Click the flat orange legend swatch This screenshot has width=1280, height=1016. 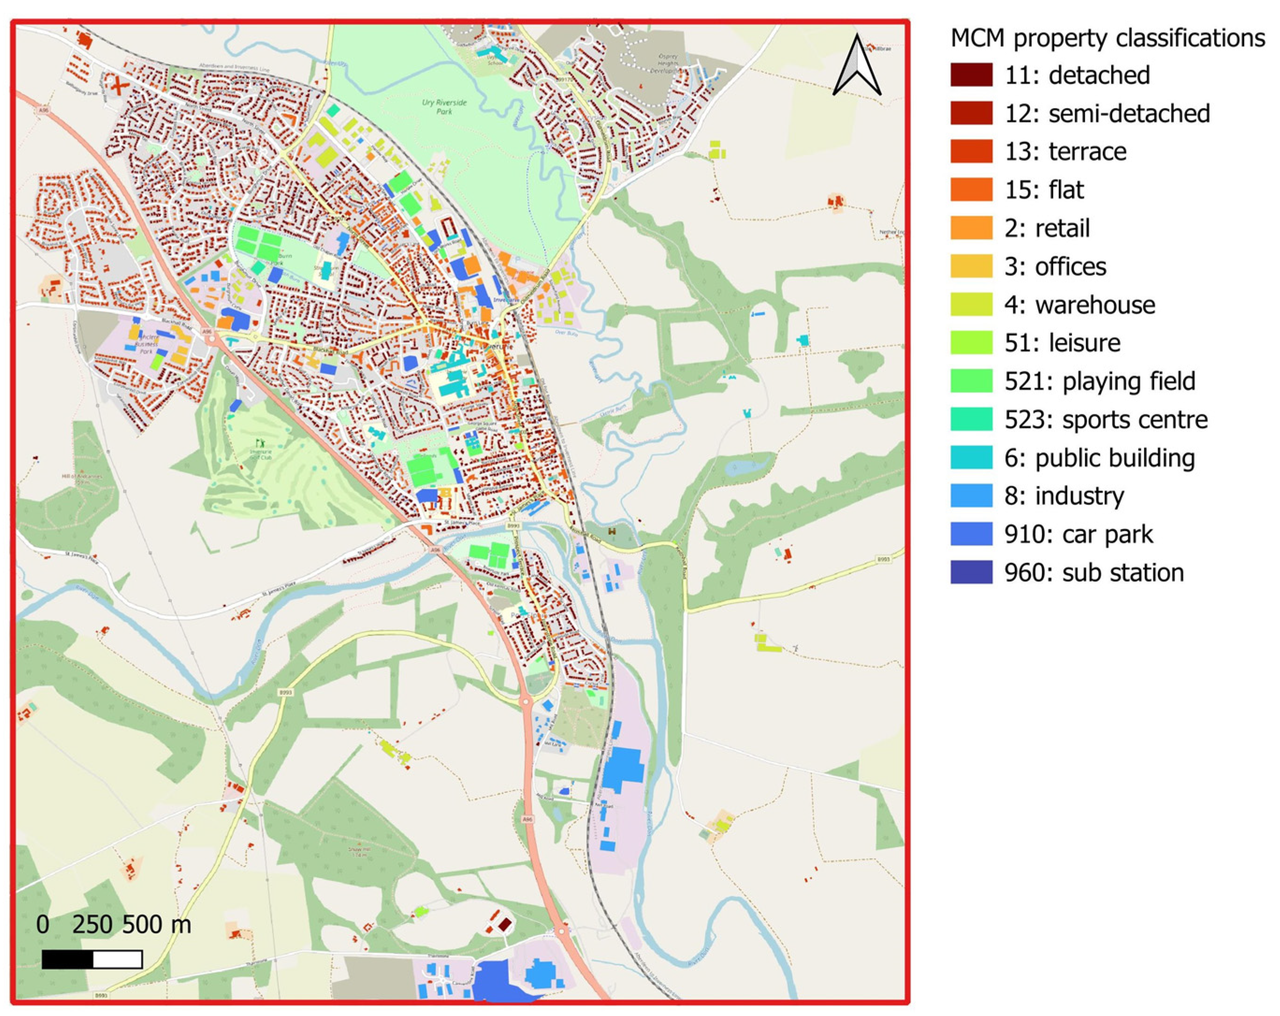pyautogui.click(x=971, y=190)
